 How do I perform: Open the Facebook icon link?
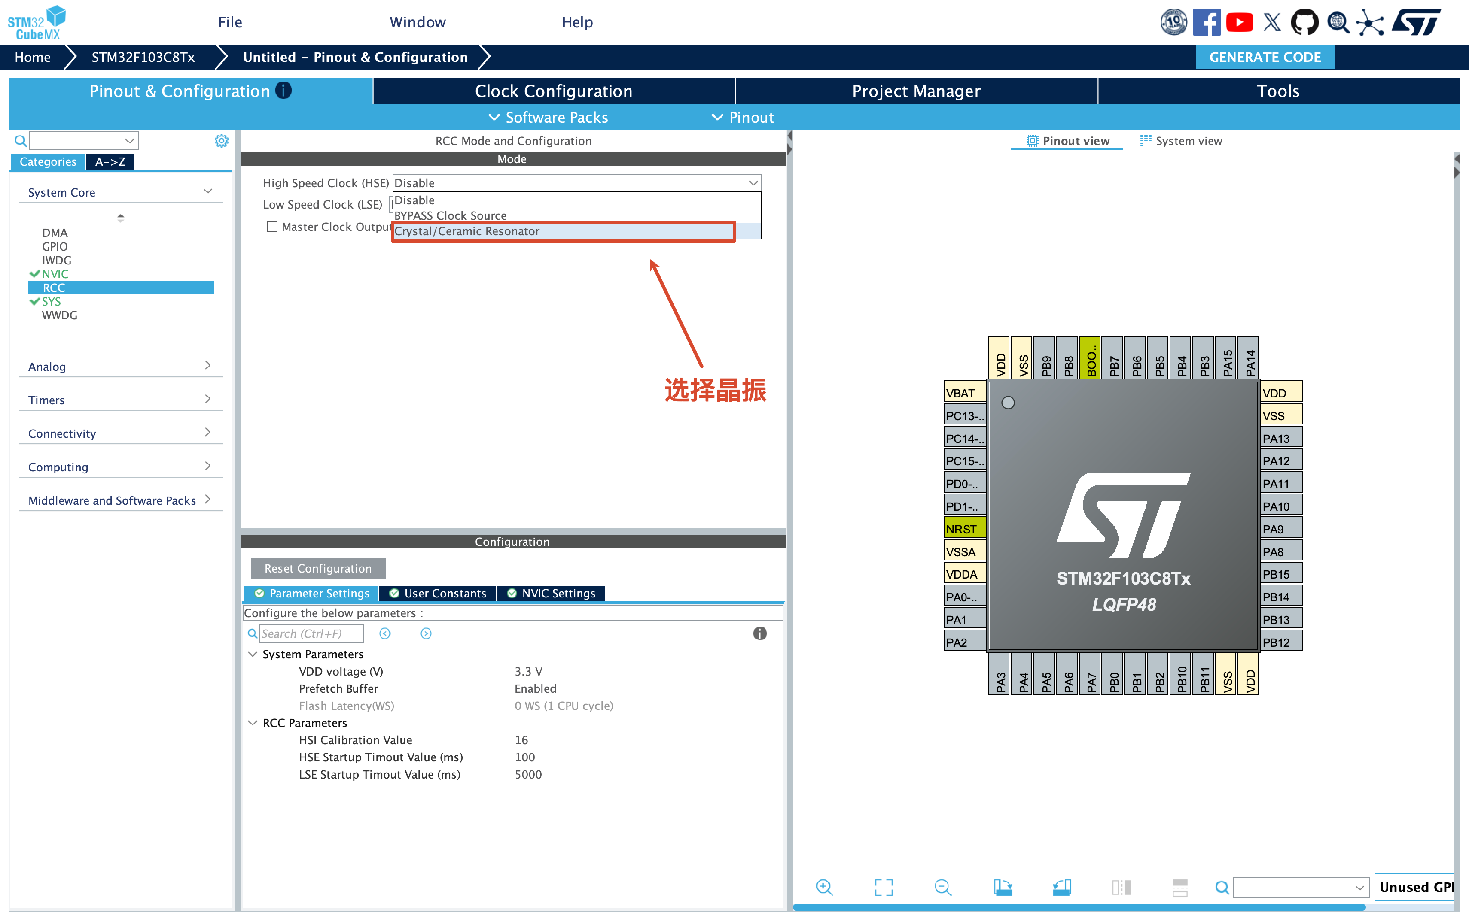(x=1206, y=23)
